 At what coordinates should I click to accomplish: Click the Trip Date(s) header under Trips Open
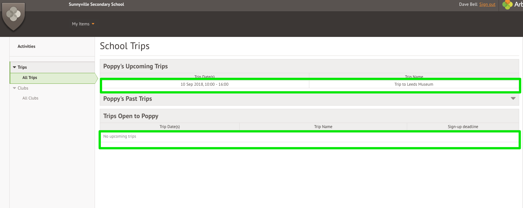point(170,127)
